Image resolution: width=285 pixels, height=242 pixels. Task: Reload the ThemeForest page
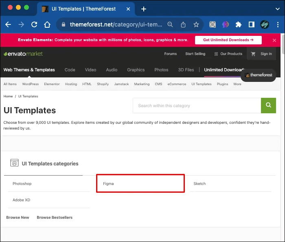[34, 24]
